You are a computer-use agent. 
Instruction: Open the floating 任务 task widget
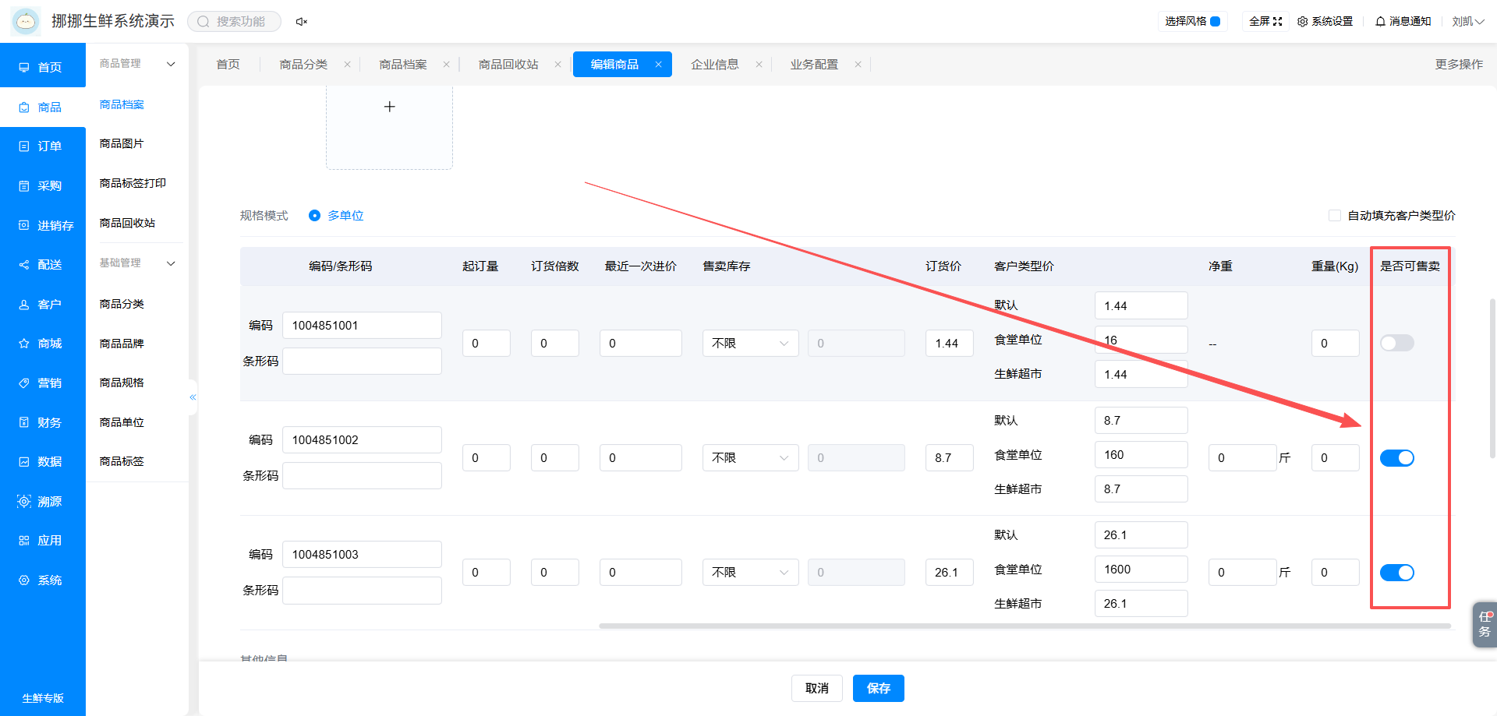1485,624
